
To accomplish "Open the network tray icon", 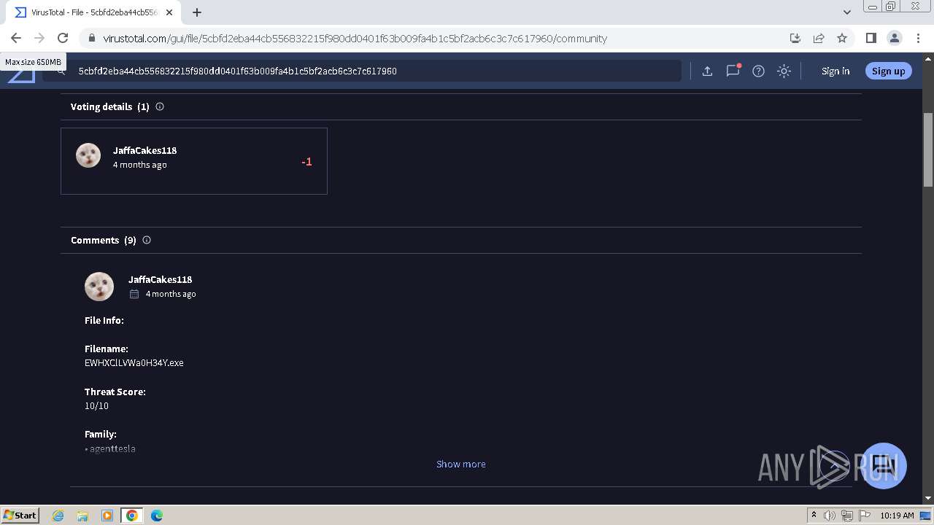I will pos(847,516).
